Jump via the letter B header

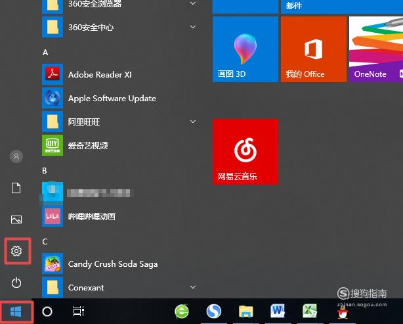tap(45, 171)
